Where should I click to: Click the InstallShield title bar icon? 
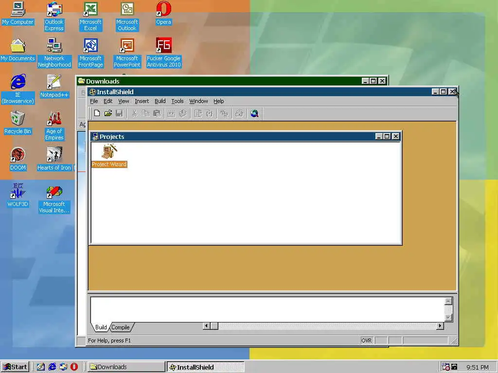(92, 92)
